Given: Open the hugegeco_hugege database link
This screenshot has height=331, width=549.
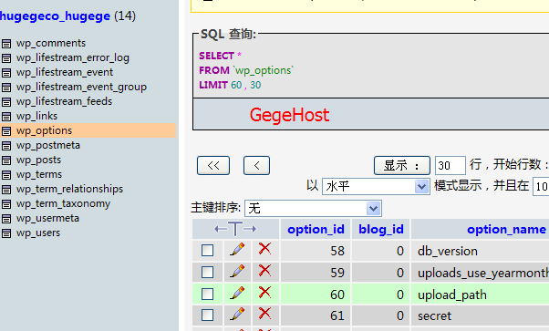Looking at the screenshot, I should coord(55,16).
